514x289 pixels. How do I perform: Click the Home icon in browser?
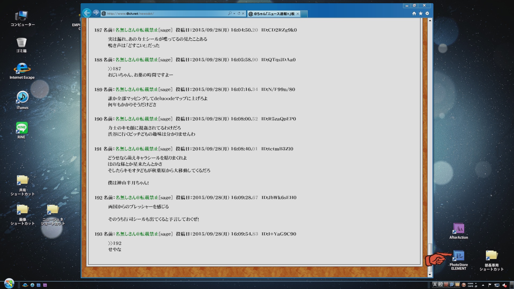(x=414, y=13)
